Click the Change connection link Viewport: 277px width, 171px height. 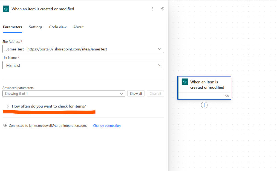(107, 126)
